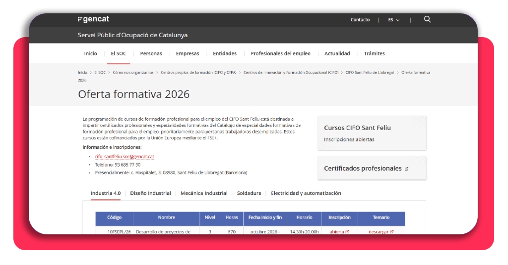Click the abierta inscription link
Screen dimensions: 508x265
[339, 232]
